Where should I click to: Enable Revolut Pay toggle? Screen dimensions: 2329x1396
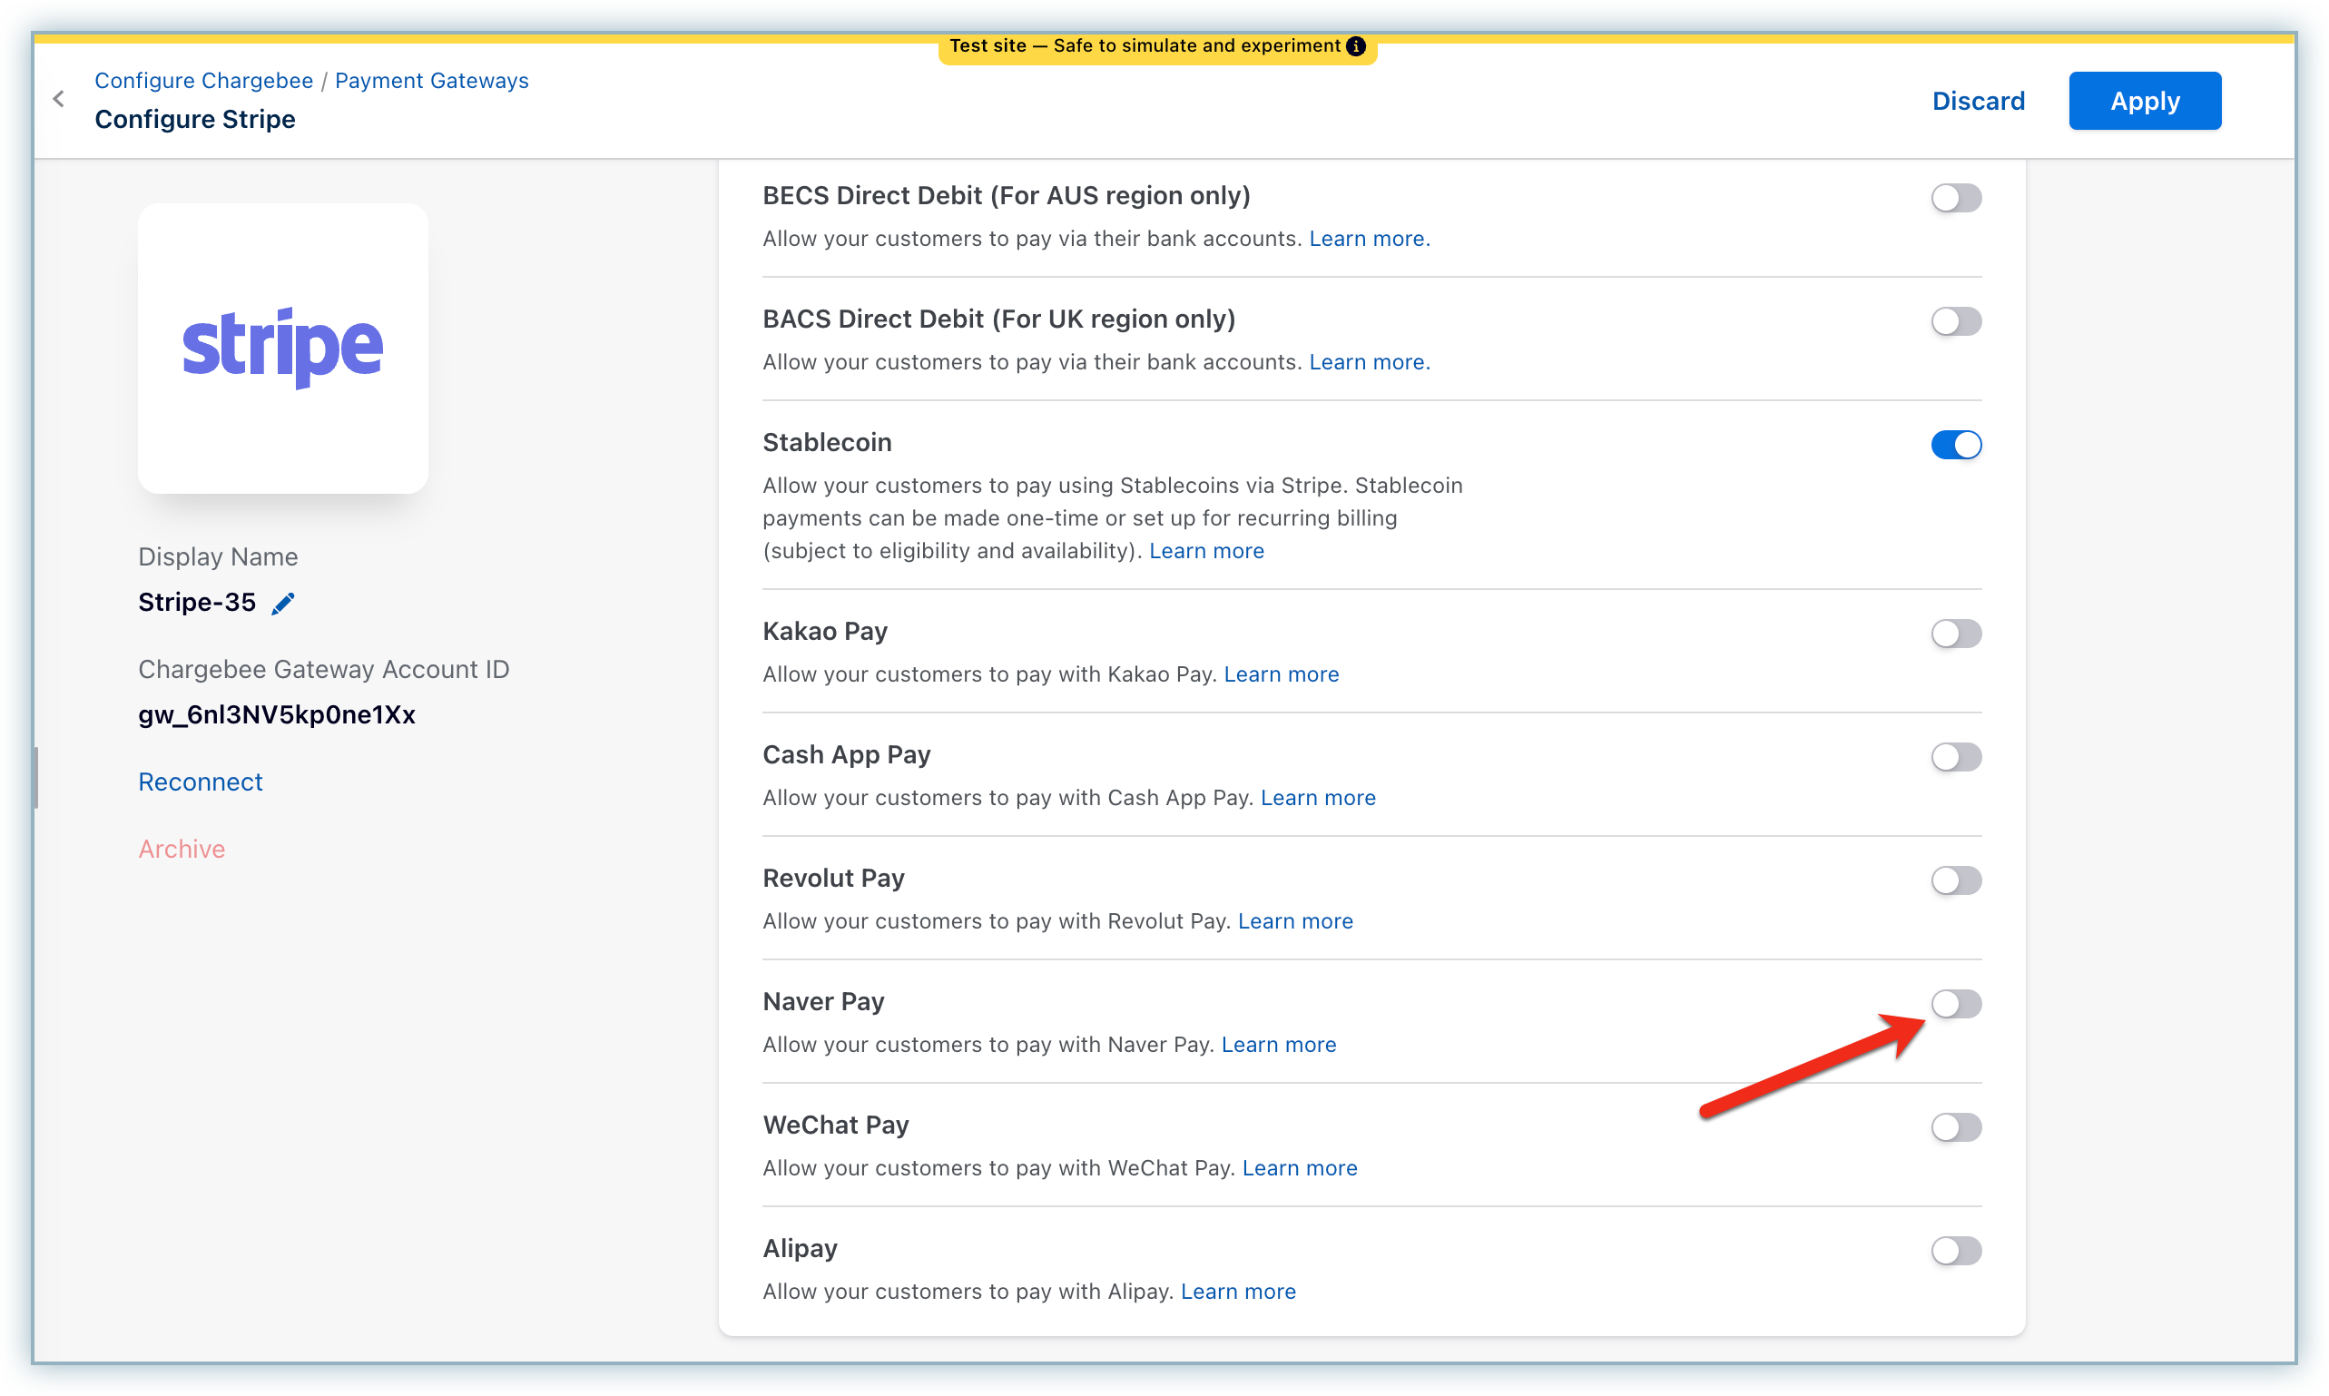pyautogui.click(x=1956, y=880)
